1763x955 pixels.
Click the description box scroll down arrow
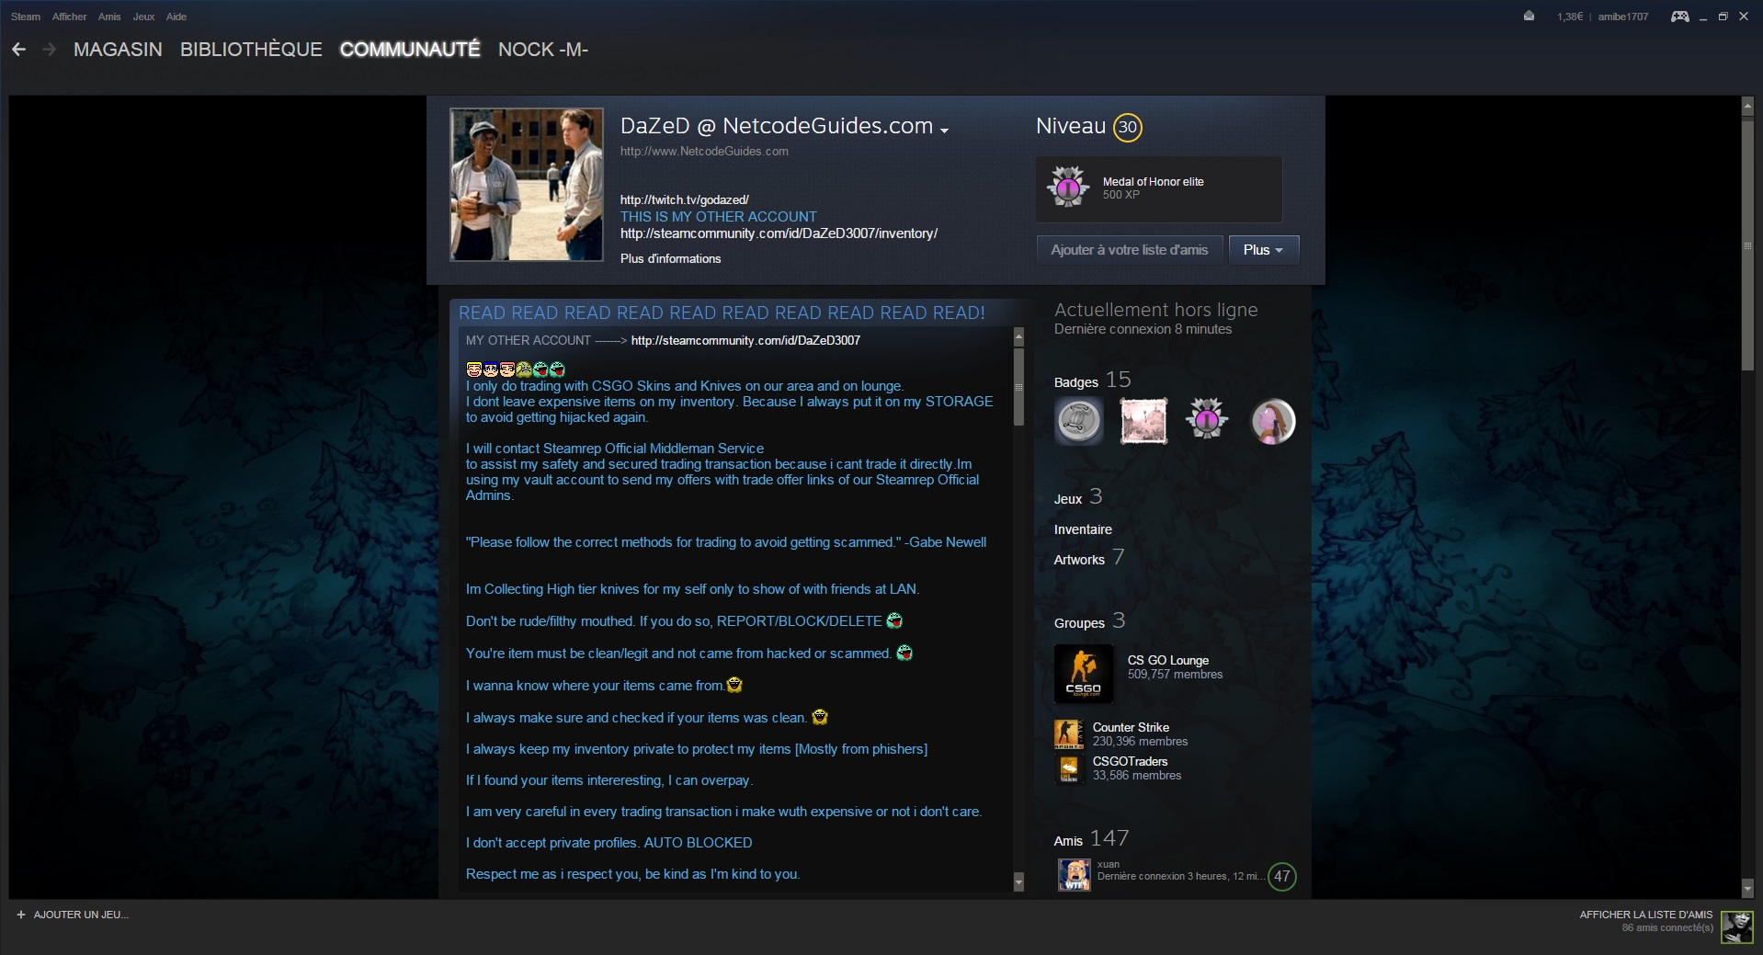[x=1018, y=882]
